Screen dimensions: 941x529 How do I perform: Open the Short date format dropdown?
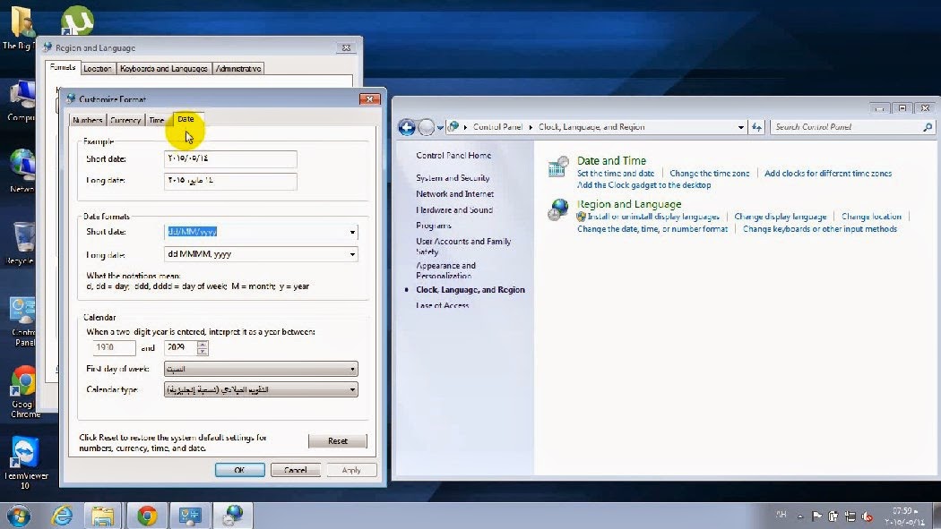point(352,232)
